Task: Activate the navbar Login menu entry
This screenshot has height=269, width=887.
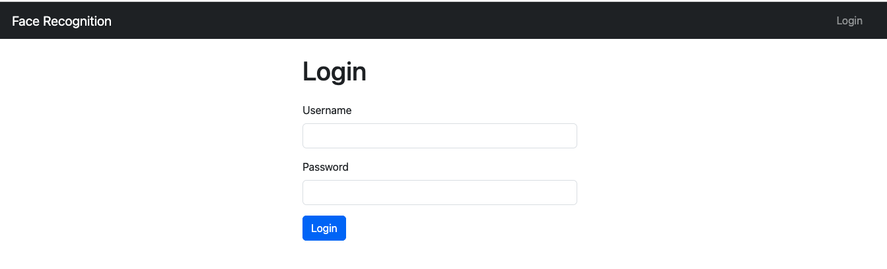Action: [x=849, y=20]
